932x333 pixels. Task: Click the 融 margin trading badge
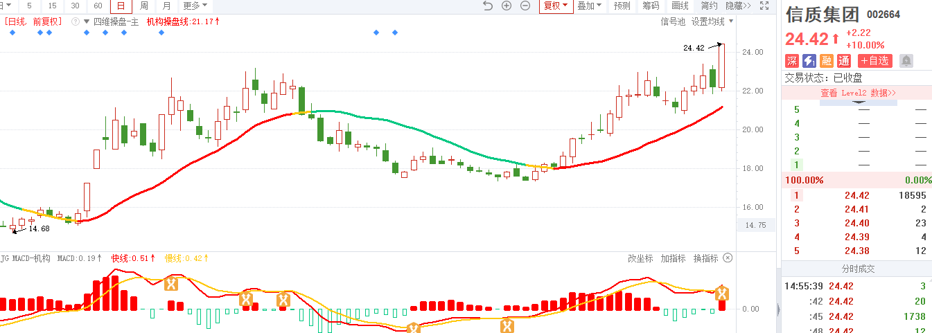point(826,61)
